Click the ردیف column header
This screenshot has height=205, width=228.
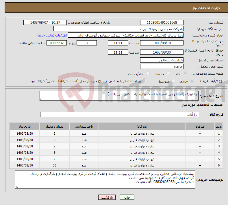tap(219, 127)
